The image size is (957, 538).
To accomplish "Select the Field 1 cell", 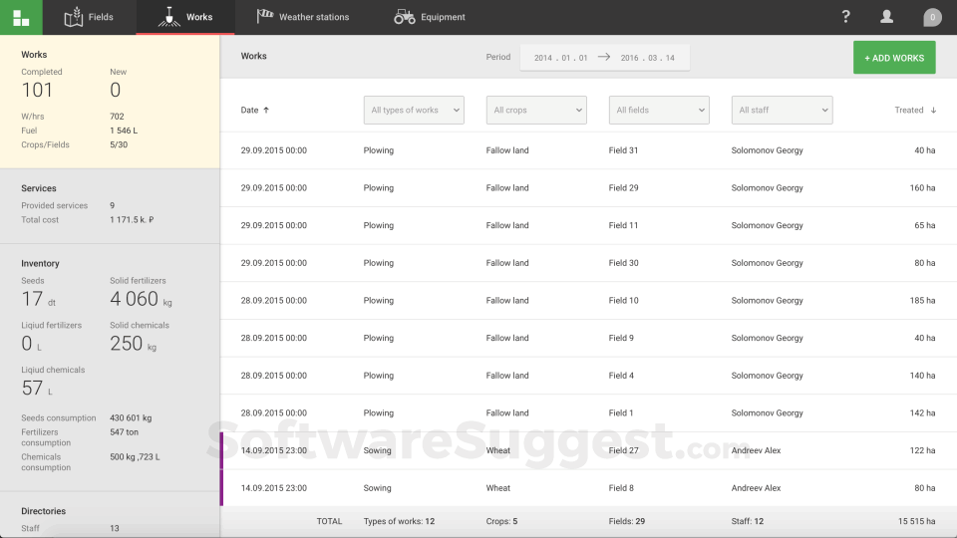I will point(621,412).
